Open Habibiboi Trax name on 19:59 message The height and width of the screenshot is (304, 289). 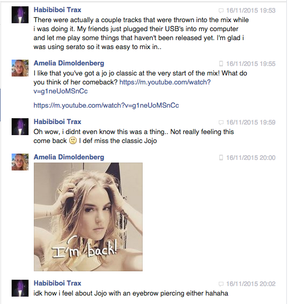click(x=58, y=122)
